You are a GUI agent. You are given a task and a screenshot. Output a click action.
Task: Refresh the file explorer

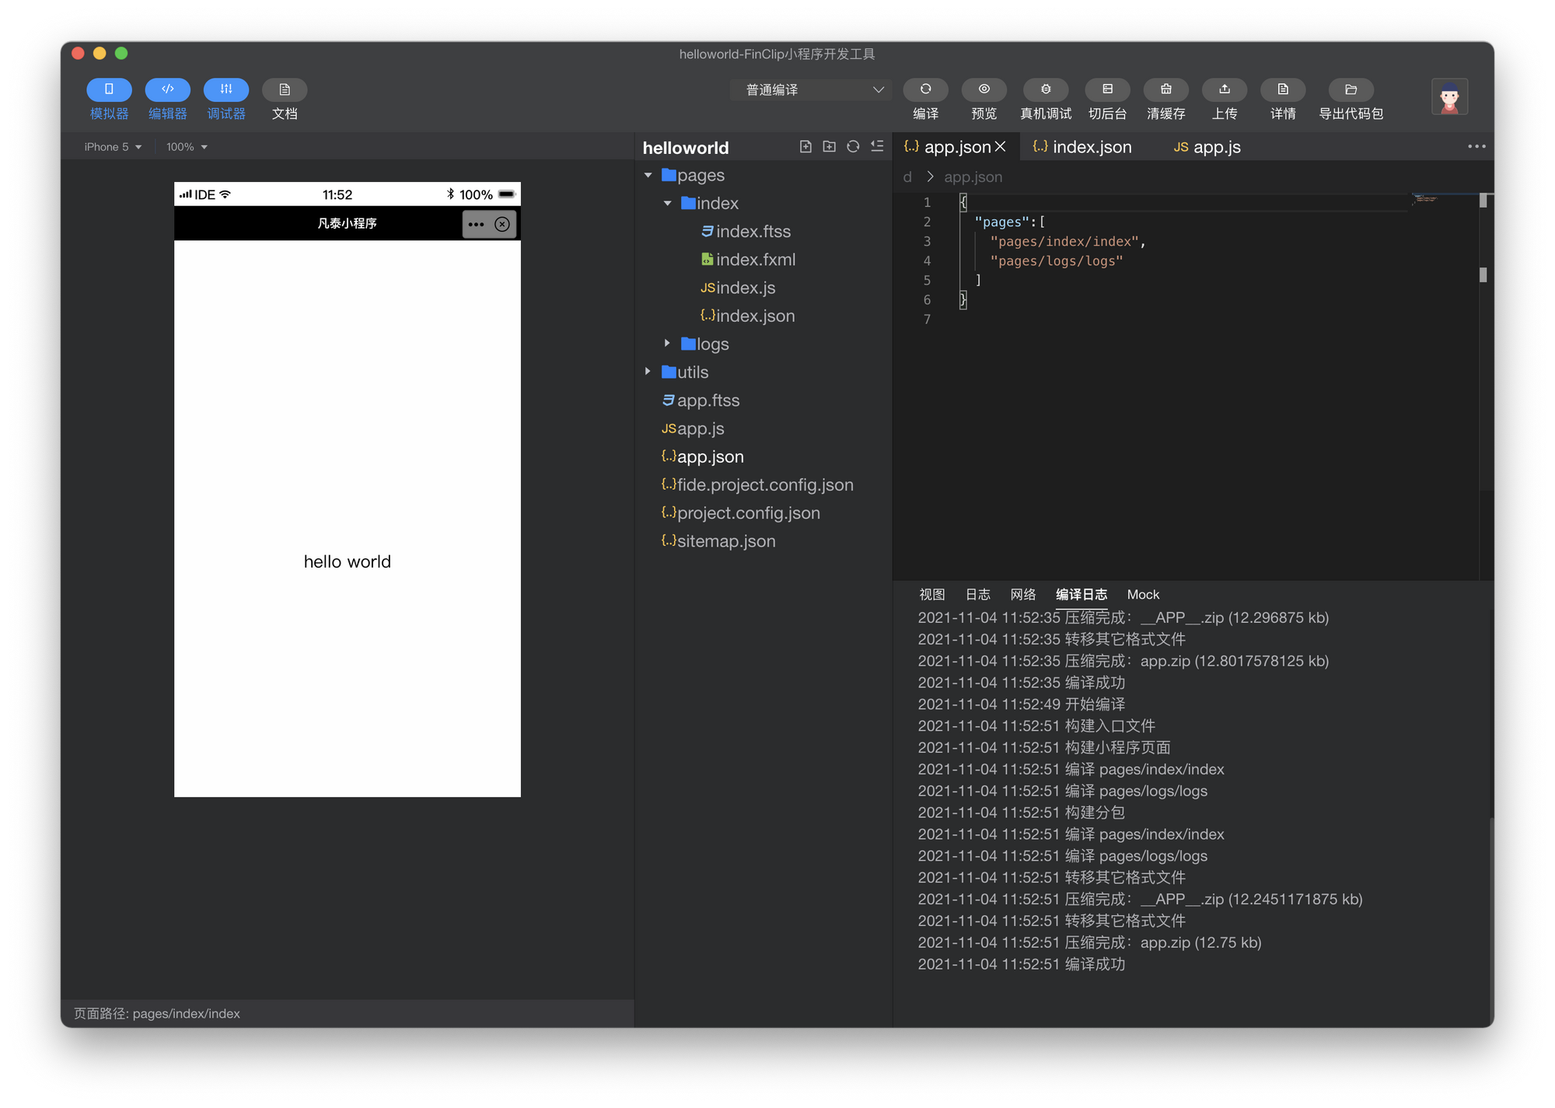(x=853, y=147)
